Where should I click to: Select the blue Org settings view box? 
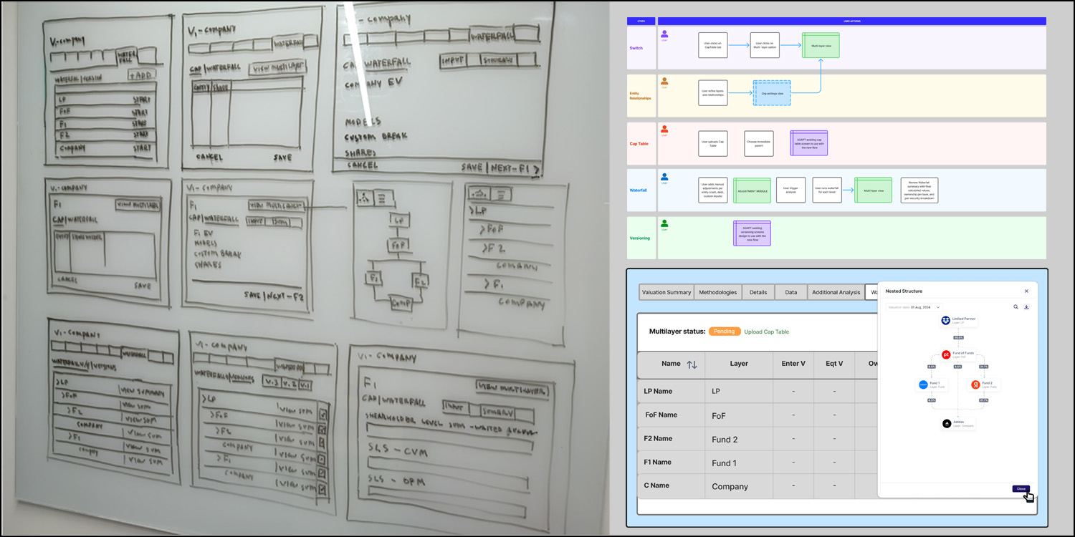[771, 93]
